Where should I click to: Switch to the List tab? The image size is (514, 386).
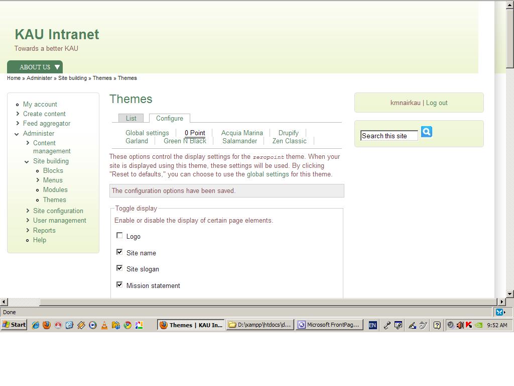pos(131,118)
